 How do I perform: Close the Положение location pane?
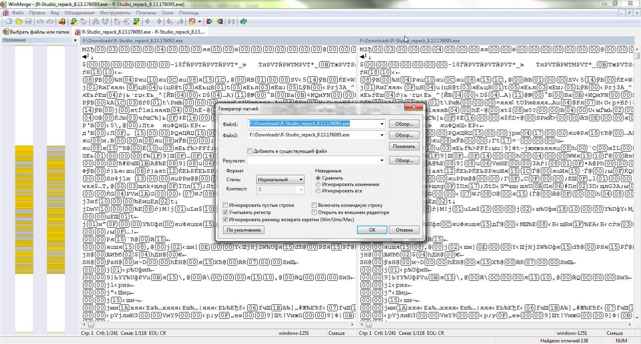pos(75,40)
